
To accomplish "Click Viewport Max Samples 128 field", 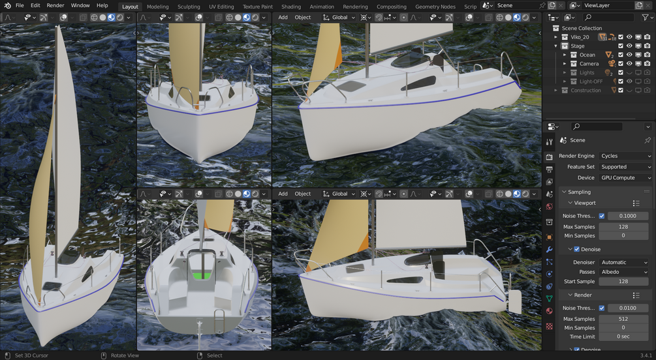I will point(623,227).
